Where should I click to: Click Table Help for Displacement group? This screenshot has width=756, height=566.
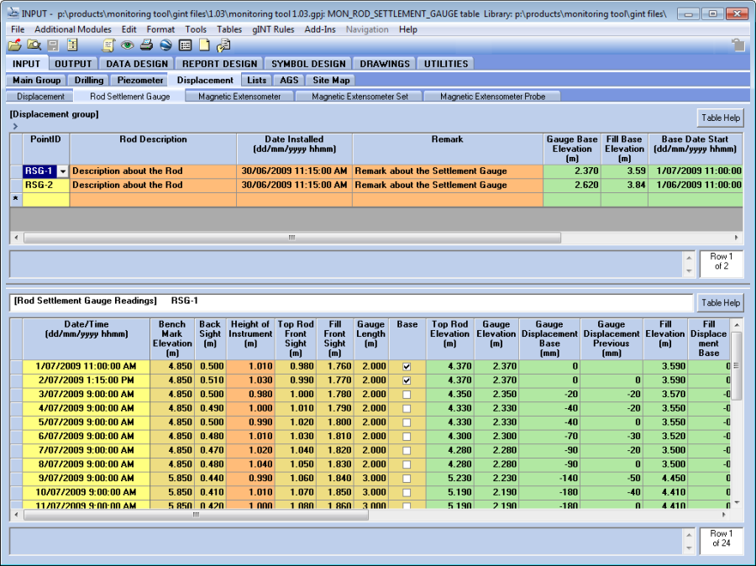click(x=720, y=118)
